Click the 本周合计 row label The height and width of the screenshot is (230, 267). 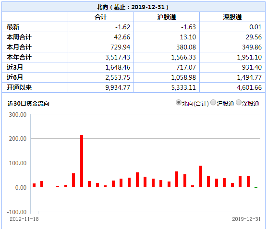click(x=19, y=37)
